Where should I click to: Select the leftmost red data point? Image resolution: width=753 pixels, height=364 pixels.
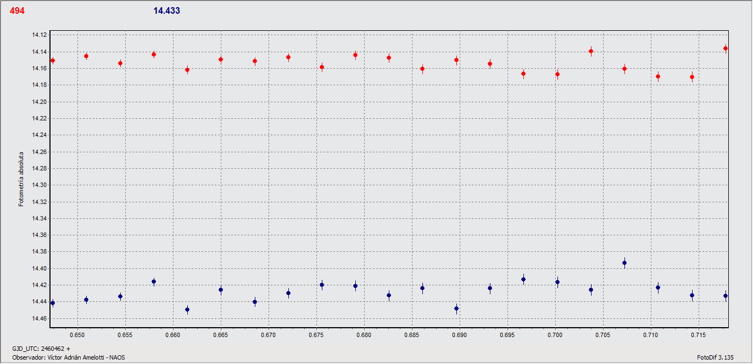pos(53,60)
